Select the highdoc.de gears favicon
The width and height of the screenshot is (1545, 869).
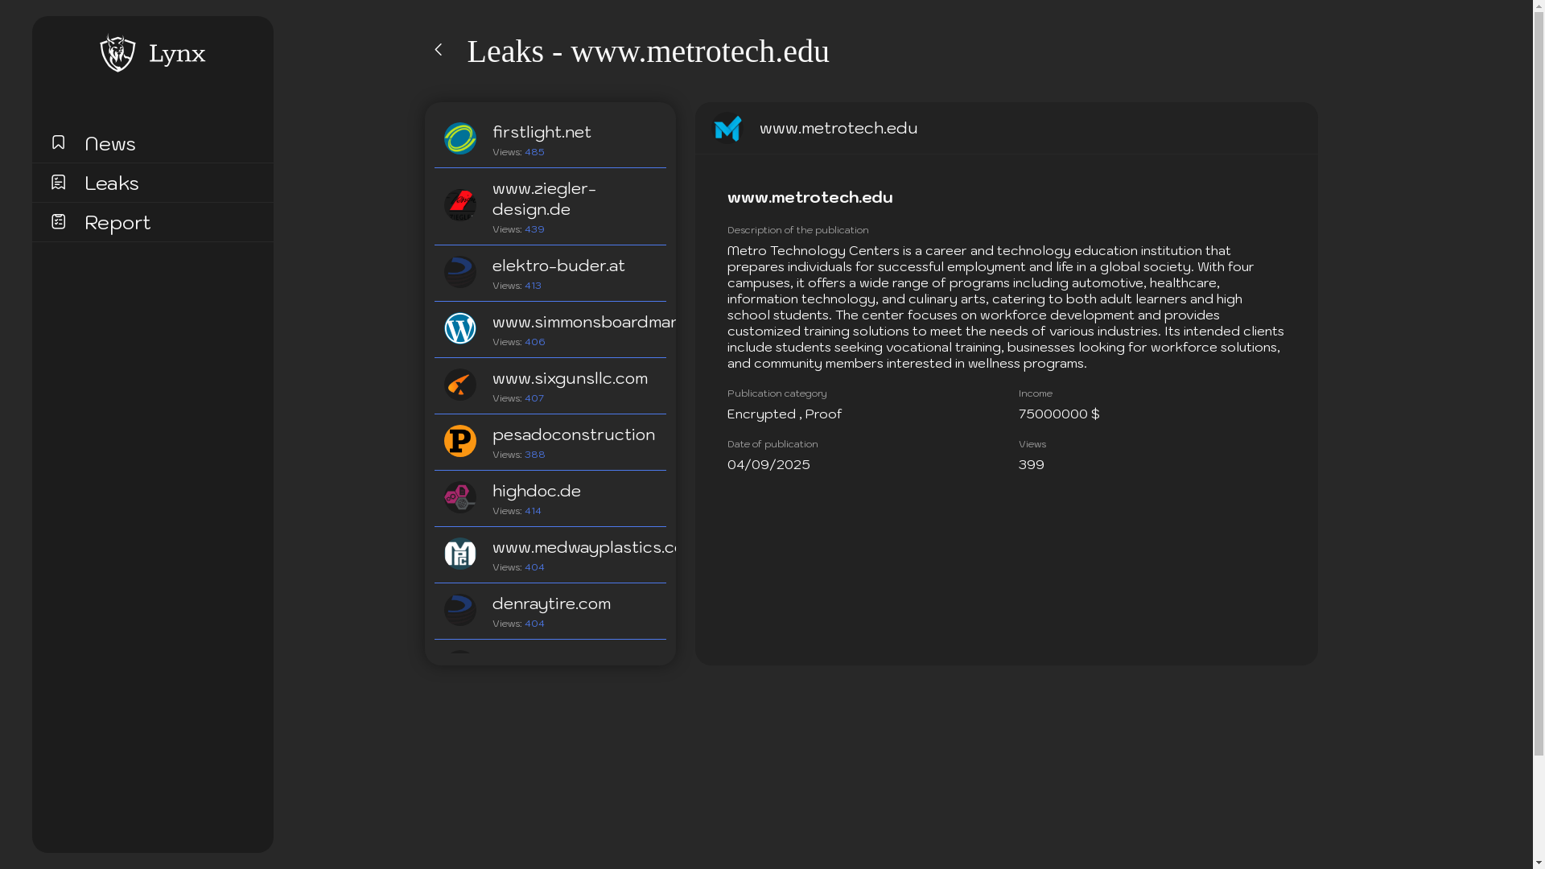click(x=459, y=497)
